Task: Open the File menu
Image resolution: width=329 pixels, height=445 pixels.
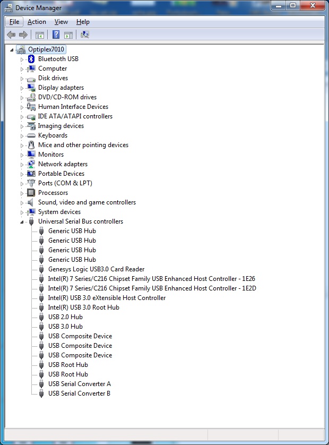Action: coord(14,22)
